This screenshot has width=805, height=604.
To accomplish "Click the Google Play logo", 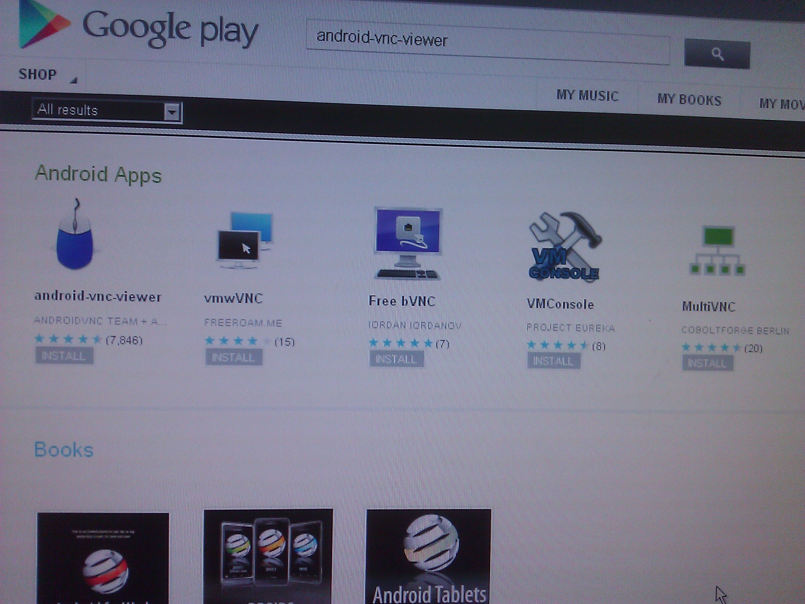I will (138, 27).
